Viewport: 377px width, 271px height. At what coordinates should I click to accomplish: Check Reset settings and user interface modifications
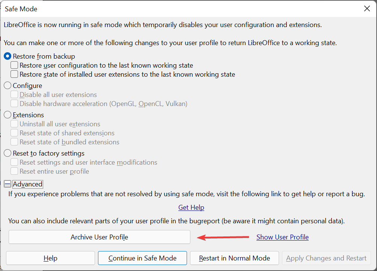(x=14, y=162)
